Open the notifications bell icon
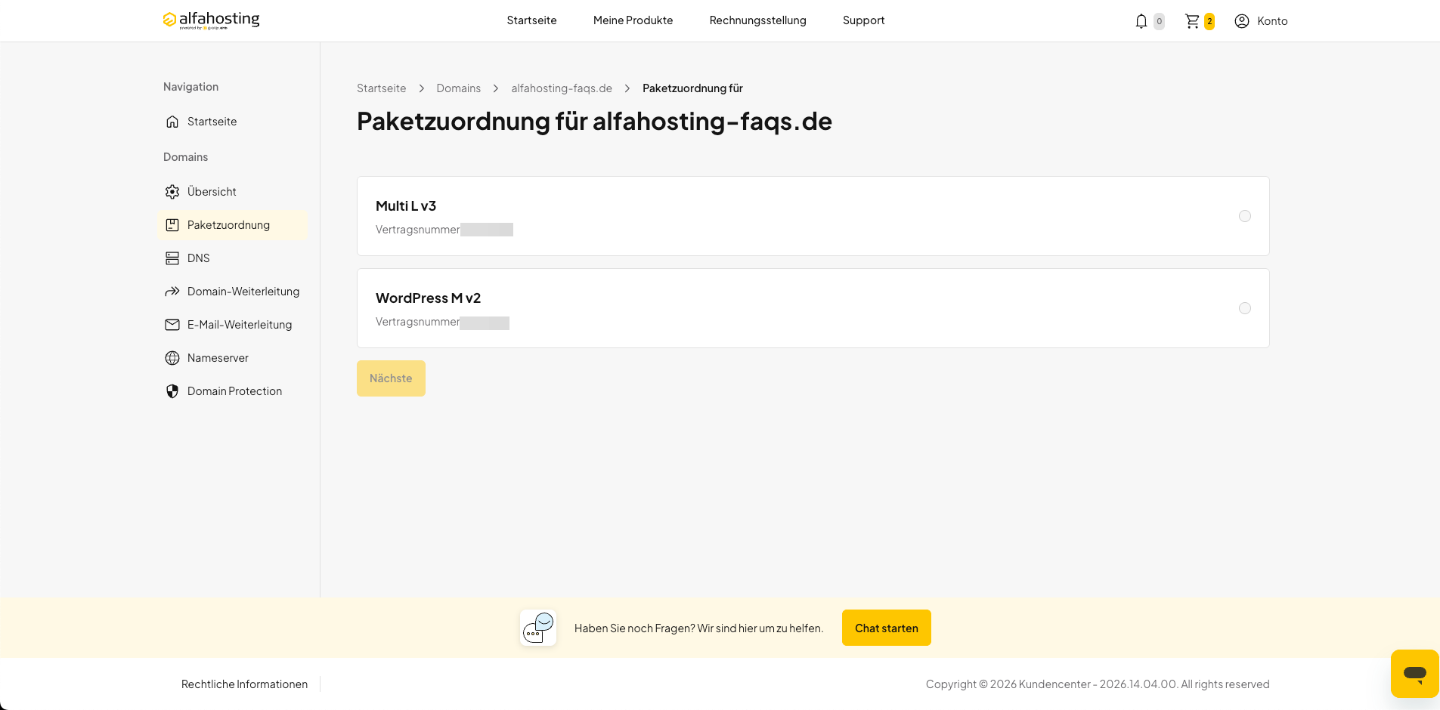Viewport: 1440px width, 710px height. click(x=1141, y=21)
